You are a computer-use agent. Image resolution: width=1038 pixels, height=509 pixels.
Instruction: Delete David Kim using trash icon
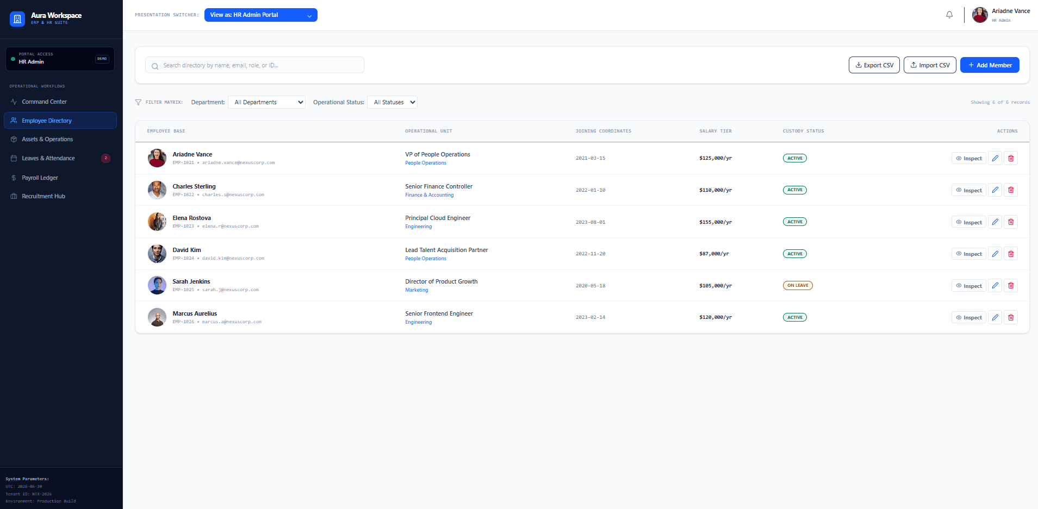(1011, 254)
